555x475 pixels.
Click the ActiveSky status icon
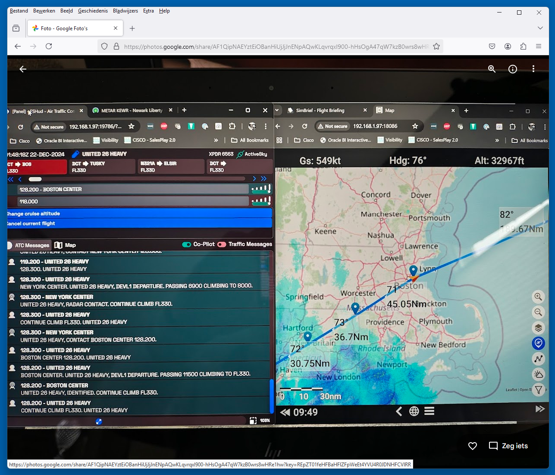click(240, 154)
